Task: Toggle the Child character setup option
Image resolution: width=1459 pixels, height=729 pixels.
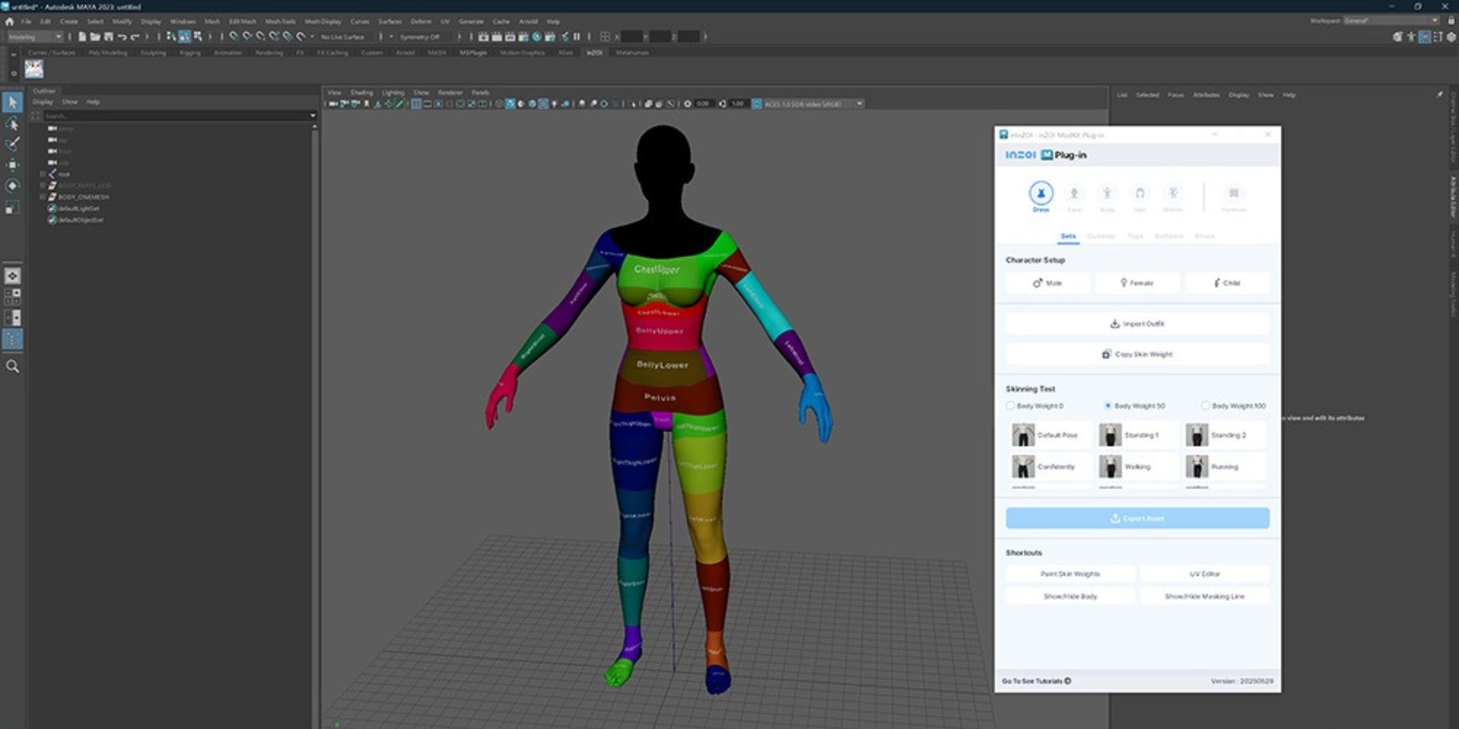Action: 1227,283
